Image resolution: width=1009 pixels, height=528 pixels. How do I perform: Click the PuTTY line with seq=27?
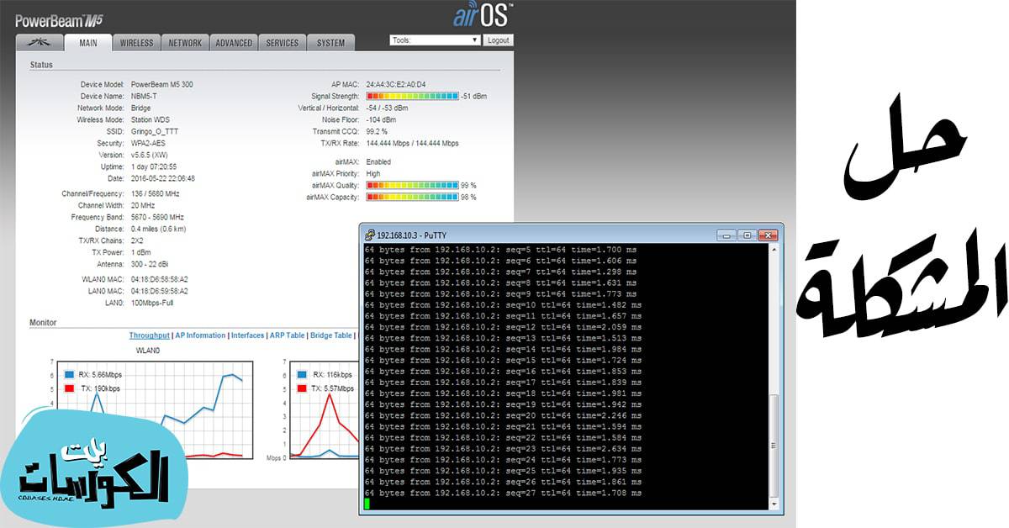503,493
